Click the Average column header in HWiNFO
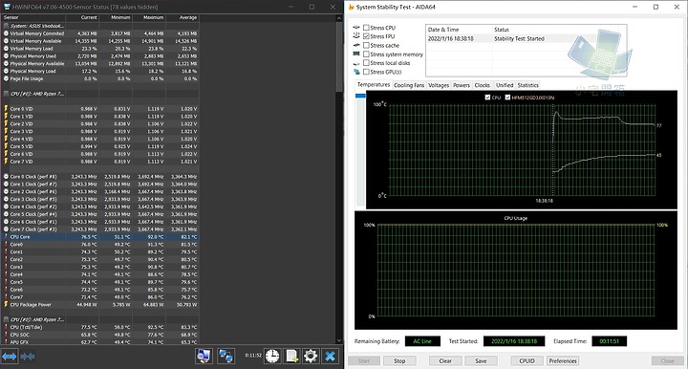The height and width of the screenshot is (369, 688). point(183,17)
